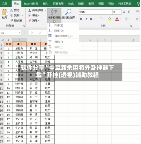The height and width of the screenshot is (144, 141).
Task: Toggle Underline formatting
Action: coord(91,19)
